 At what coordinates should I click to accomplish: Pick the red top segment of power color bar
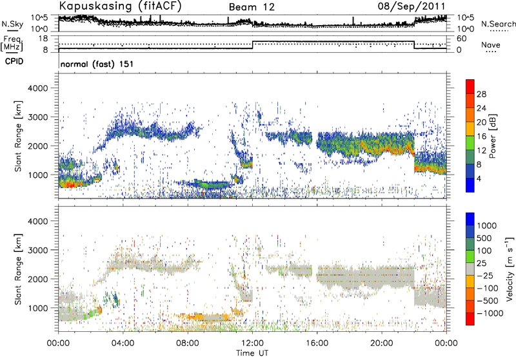point(470,87)
